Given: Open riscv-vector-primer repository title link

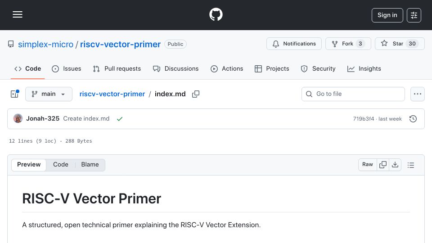Looking at the screenshot, I should (121, 44).
